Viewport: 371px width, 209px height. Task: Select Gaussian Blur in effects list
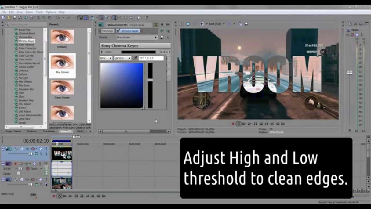(x=26, y=89)
